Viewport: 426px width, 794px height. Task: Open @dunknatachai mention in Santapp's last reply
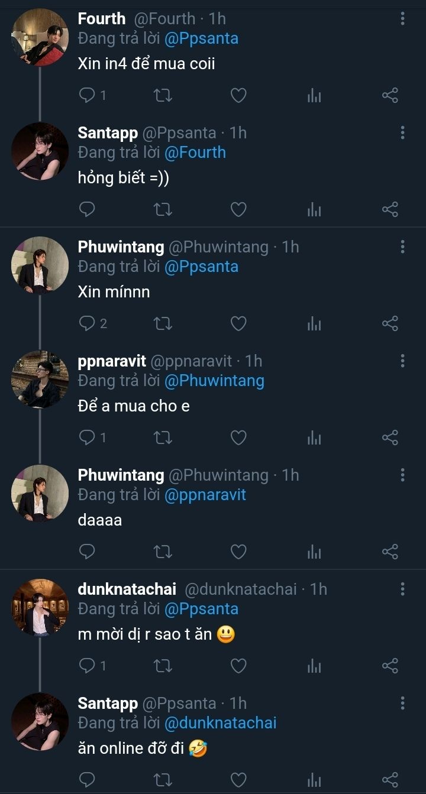click(220, 722)
